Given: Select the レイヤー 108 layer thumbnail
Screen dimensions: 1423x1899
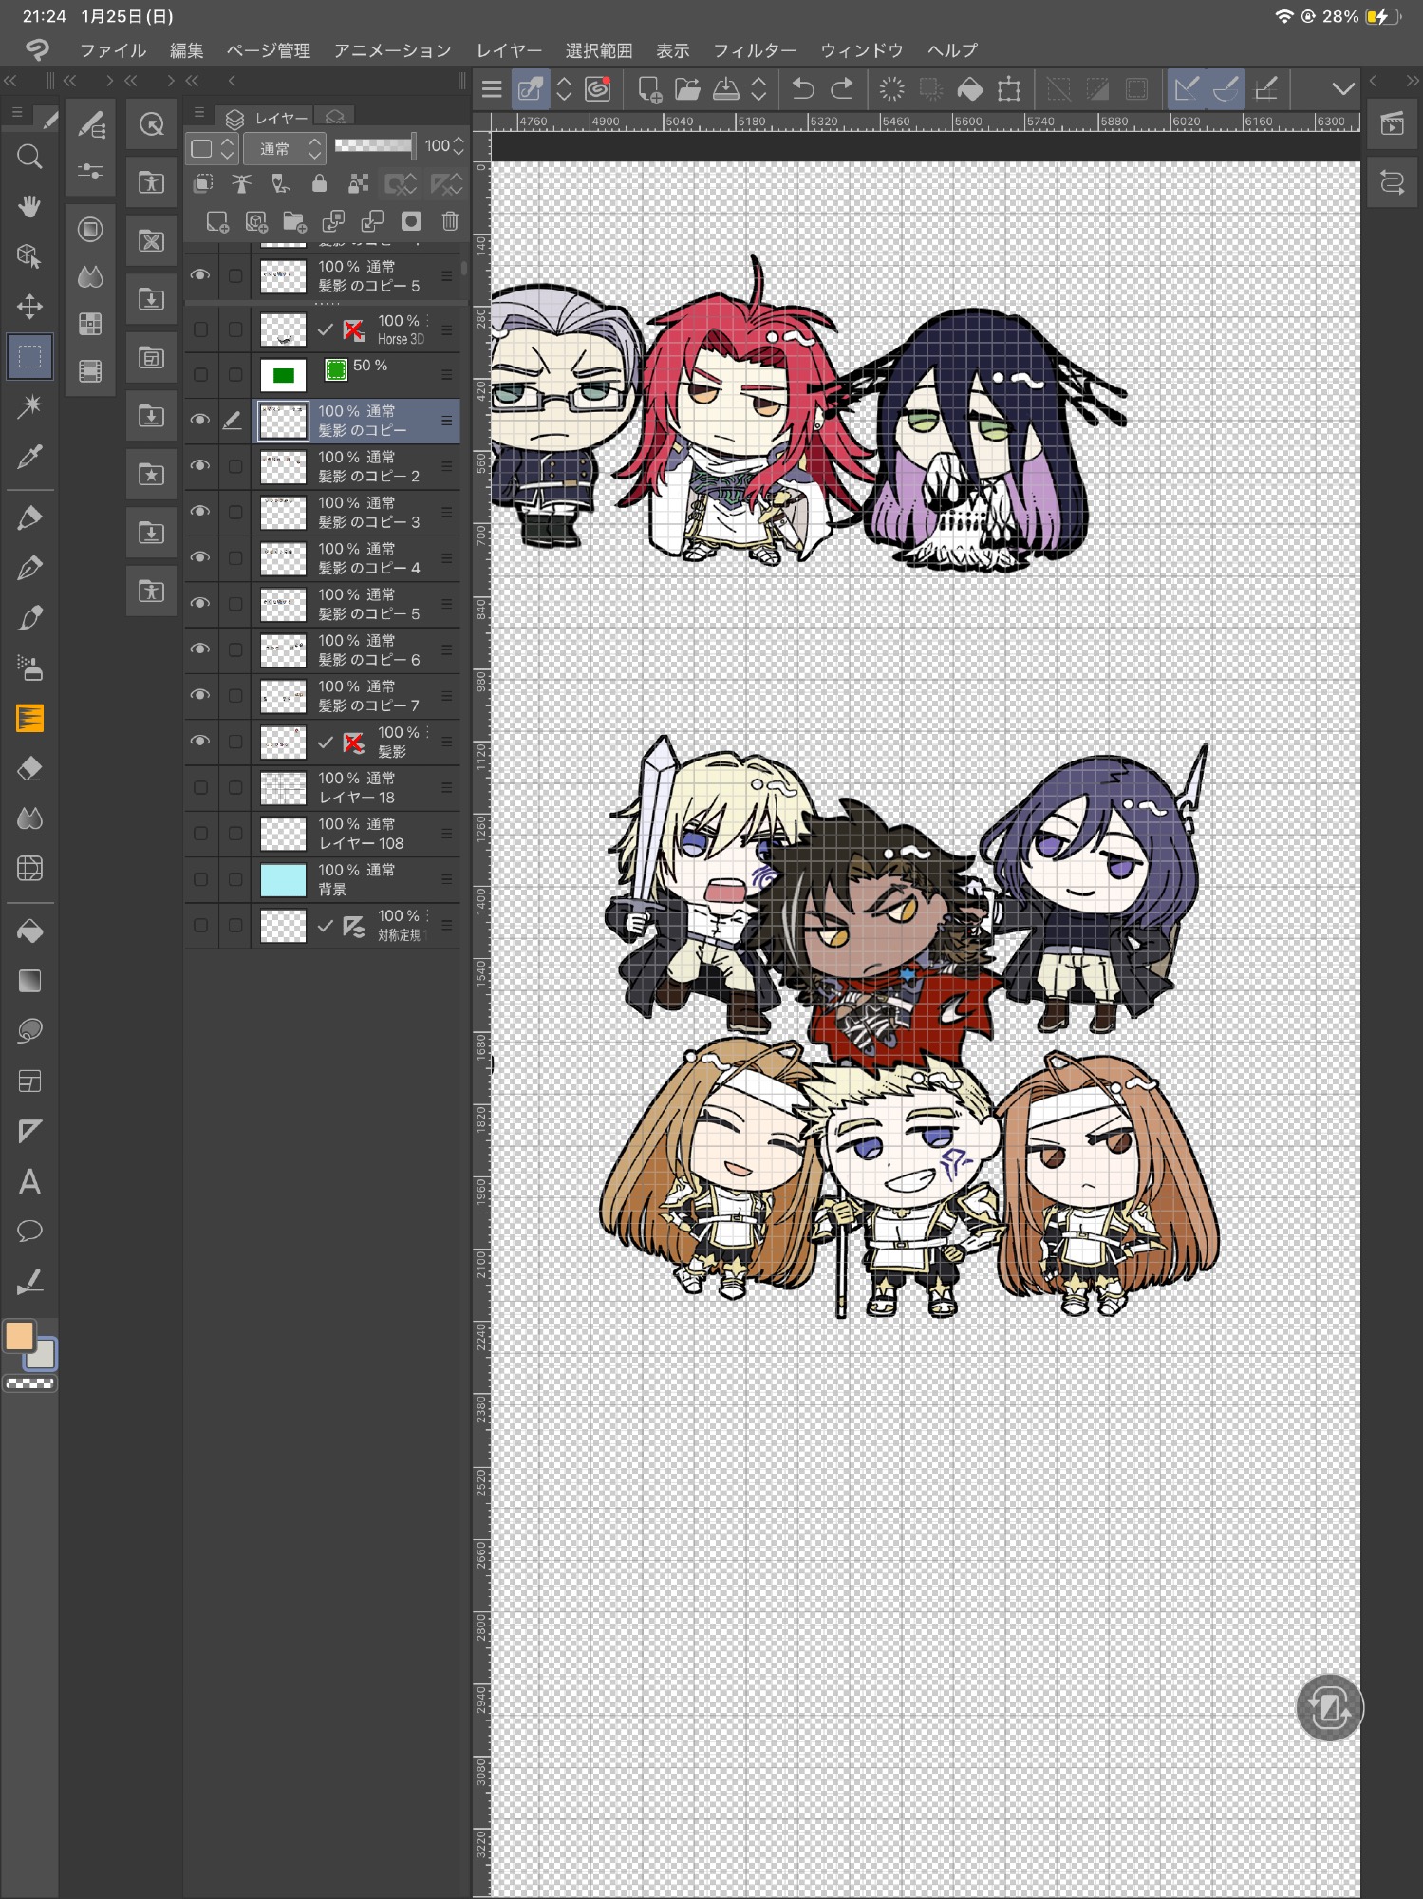Looking at the screenshot, I should [283, 834].
